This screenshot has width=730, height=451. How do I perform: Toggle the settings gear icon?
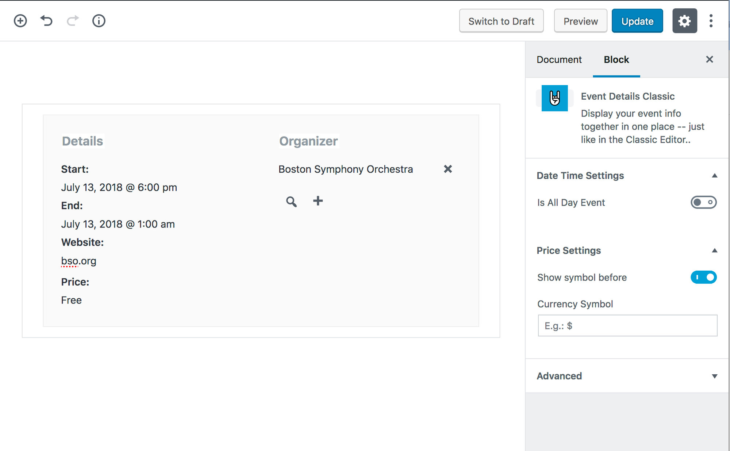click(684, 21)
